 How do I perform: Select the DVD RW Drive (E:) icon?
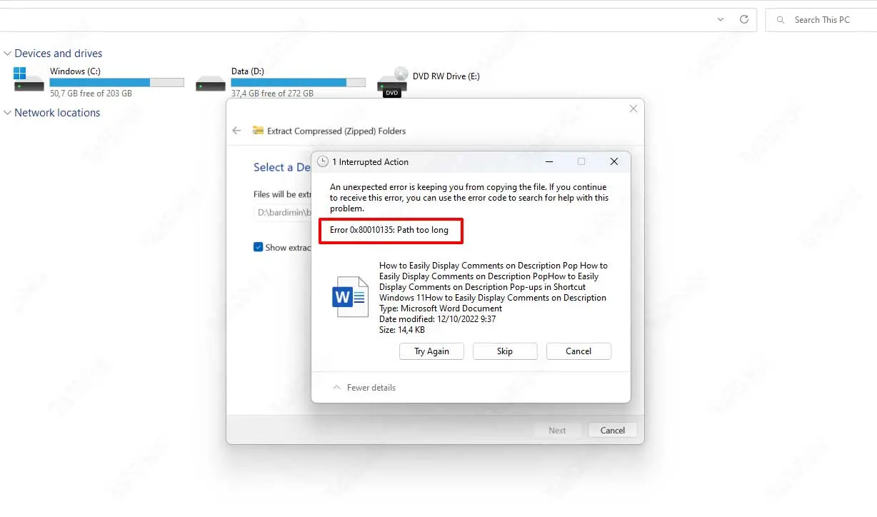tap(392, 80)
